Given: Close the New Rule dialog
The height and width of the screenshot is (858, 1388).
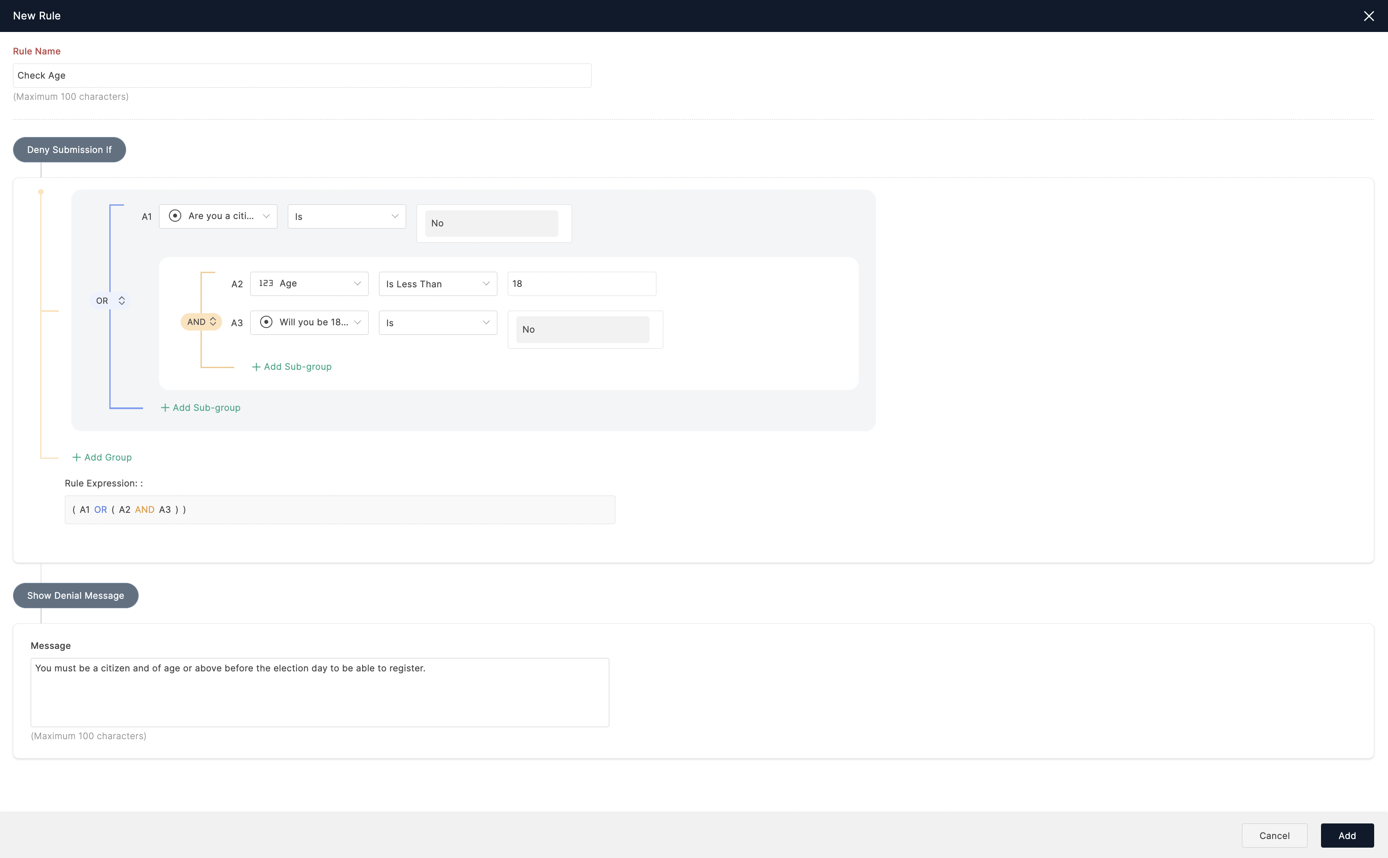Looking at the screenshot, I should [x=1368, y=16].
